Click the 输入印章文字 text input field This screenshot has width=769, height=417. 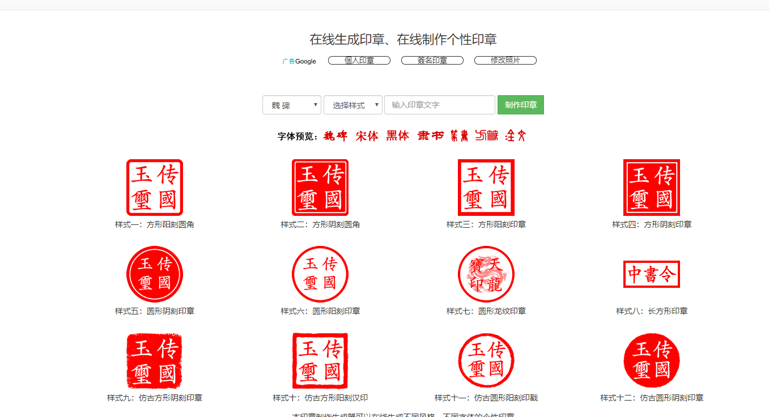tap(440, 105)
